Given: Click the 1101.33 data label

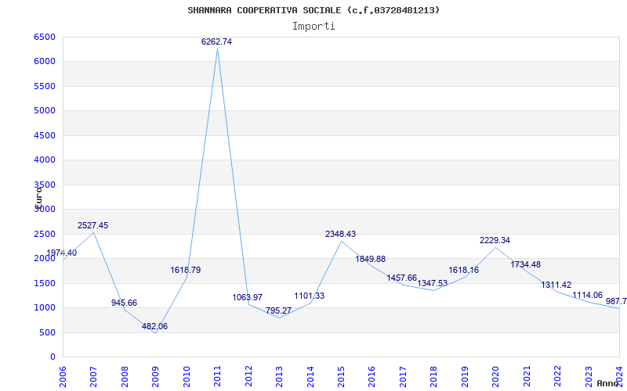Looking at the screenshot, I should [310, 296].
